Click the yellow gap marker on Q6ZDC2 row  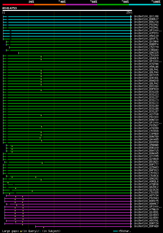click(16, 188)
